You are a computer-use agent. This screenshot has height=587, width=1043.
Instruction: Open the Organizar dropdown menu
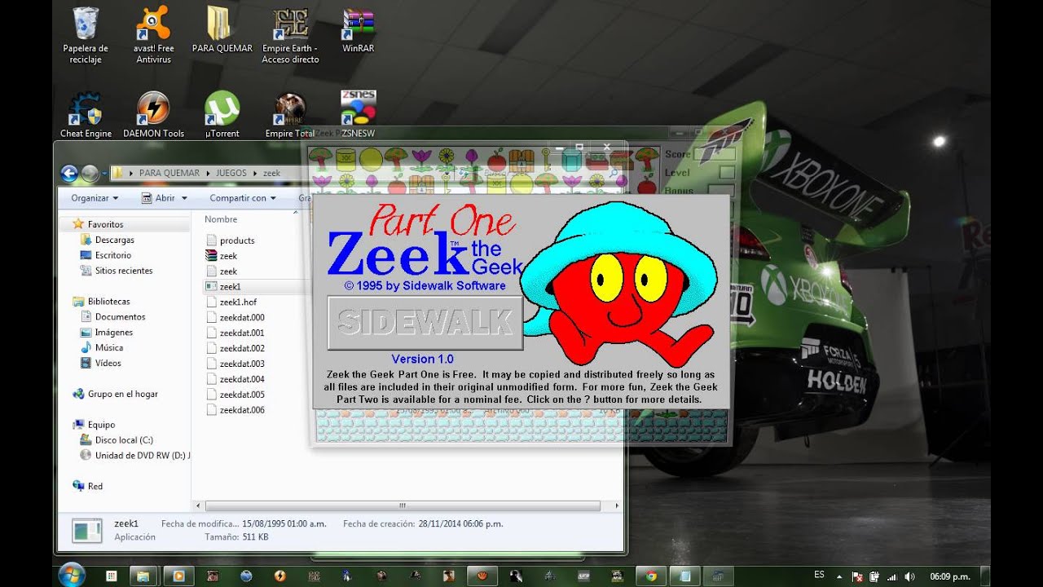point(95,198)
